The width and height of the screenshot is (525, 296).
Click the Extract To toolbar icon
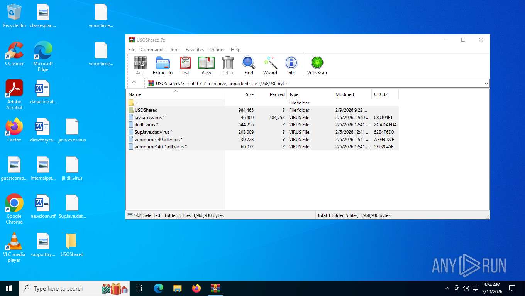163,66
